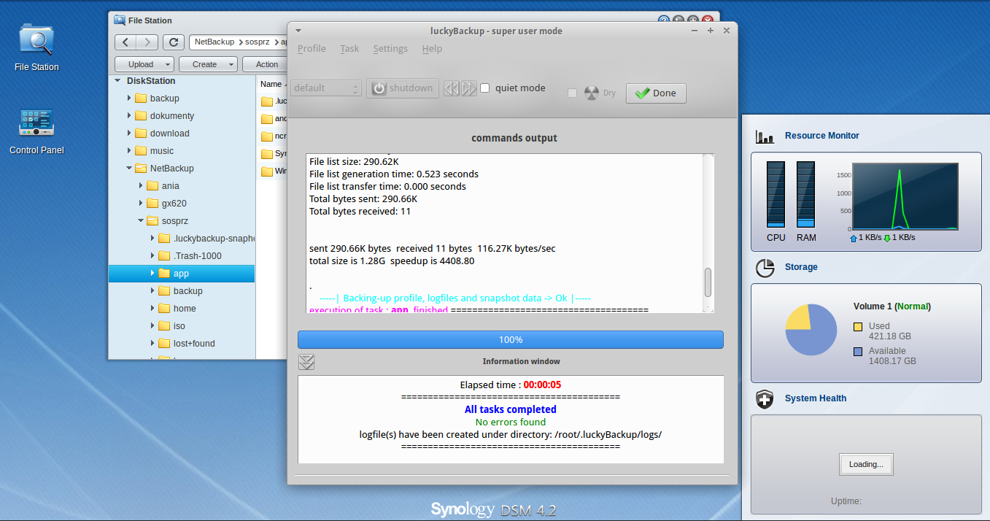Click the Volume 1 storage pie chart
990x521 pixels.
tap(811, 330)
